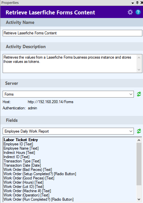Refresh the Server list with green arrows
Viewport: 143px width, 203px height.
tap(139, 94)
